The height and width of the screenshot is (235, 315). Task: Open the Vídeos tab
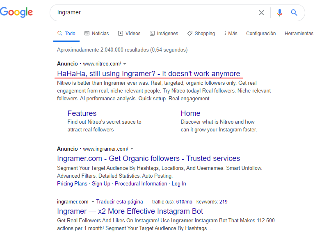pos(129,34)
